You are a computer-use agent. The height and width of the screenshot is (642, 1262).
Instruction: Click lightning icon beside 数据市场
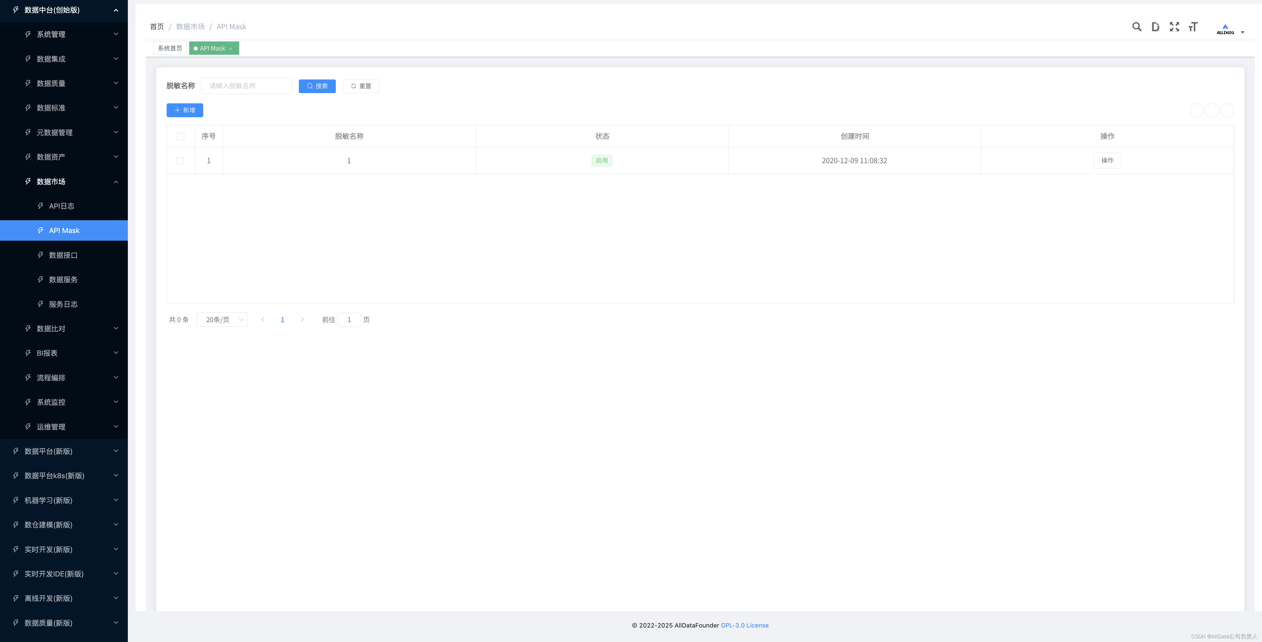tap(28, 182)
